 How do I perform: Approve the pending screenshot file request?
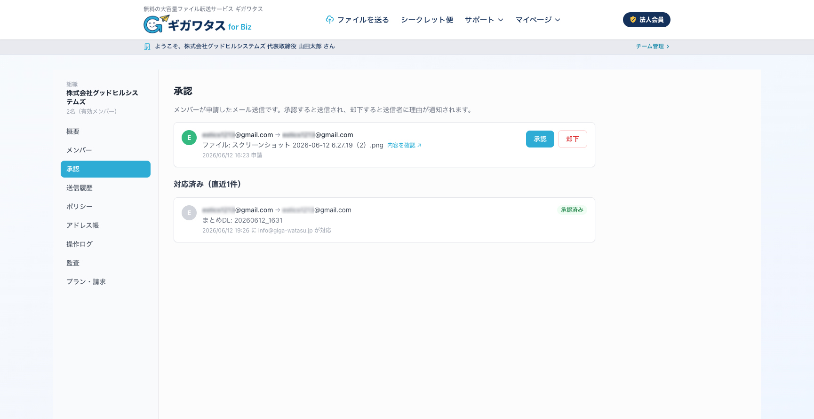540,139
